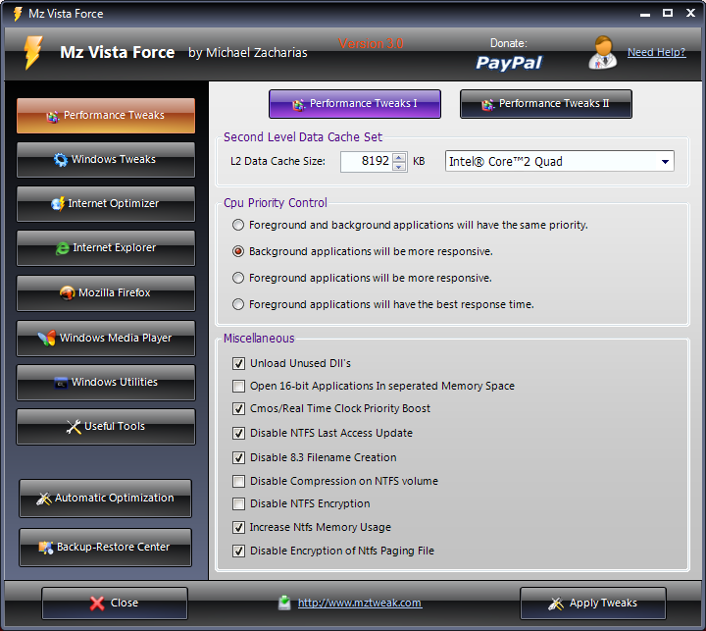Click the cube icon on sidebar Performance Tweaks
Image resolution: width=706 pixels, height=631 pixels.
coord(53,117)
